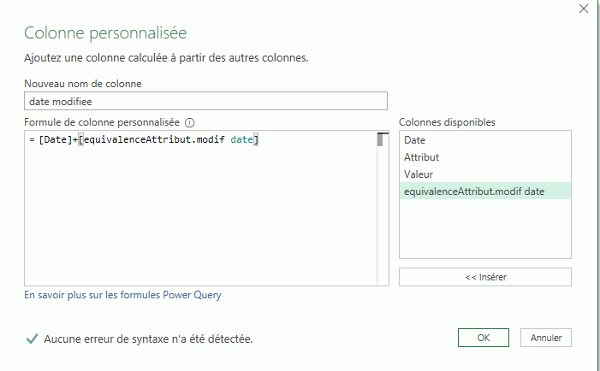Click the Nouveau nom de colonne label
Screen dimensions: 600x371
click(83, 83)
